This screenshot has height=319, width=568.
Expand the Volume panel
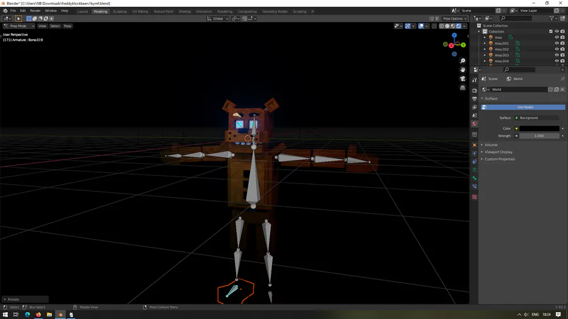click(x=491, y=144)
